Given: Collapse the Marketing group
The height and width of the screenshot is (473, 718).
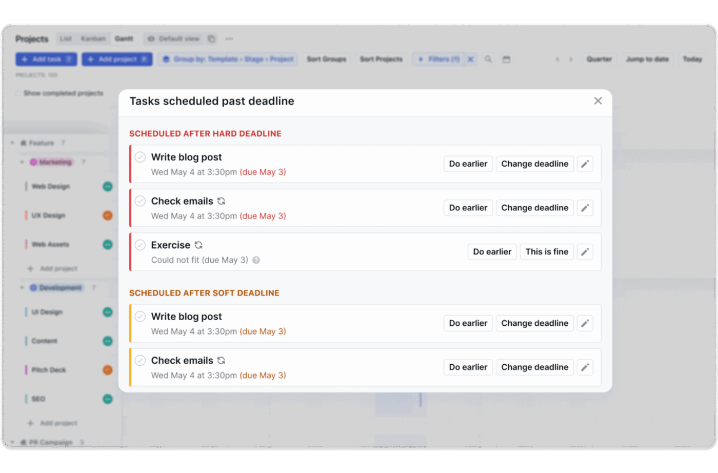Looking at the screenshot, I should (x=22, y=162).
